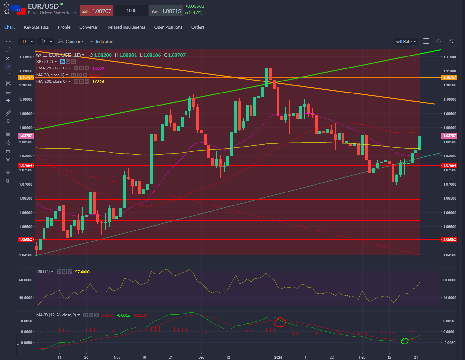Open the daily timeframe dropdown
Image resolution: width=465 pixels, height=360 pixels.
pos(27,41)
